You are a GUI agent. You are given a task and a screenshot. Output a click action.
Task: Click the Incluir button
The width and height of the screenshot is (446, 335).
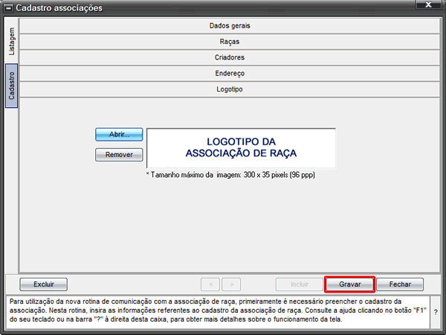(x=300, y=284)
